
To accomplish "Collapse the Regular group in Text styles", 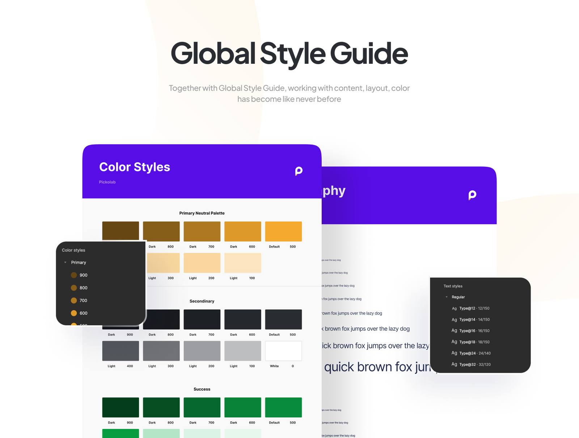I will (x=446, y=297).
